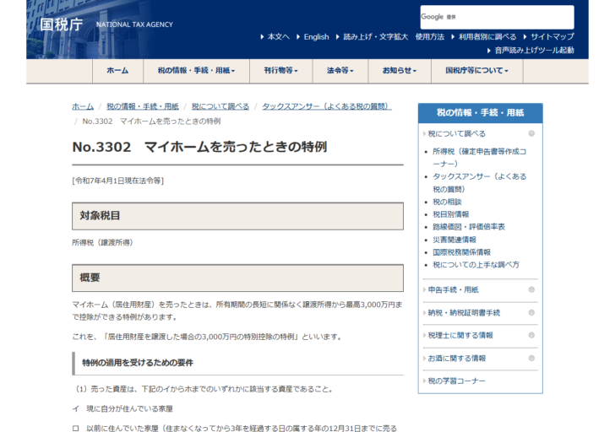The width and height of the screenshot is (615, 432).
Task: Click circle icon beside 納税・納税証明書手続
Action: (x=531, y=312)
